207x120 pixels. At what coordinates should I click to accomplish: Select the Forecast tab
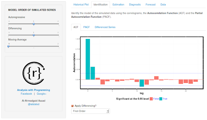click(x=151, y=5)
